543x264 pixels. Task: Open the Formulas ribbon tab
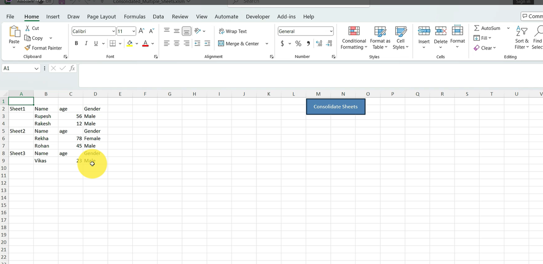(x=134, y=17)
